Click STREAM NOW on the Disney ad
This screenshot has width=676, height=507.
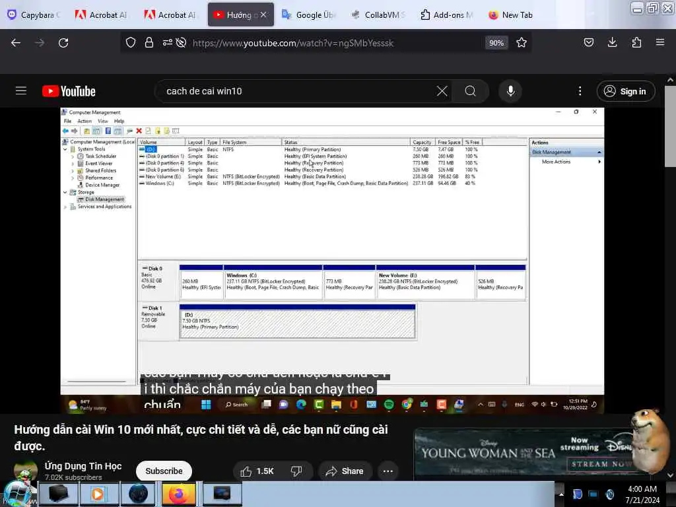tap(601, 464)
